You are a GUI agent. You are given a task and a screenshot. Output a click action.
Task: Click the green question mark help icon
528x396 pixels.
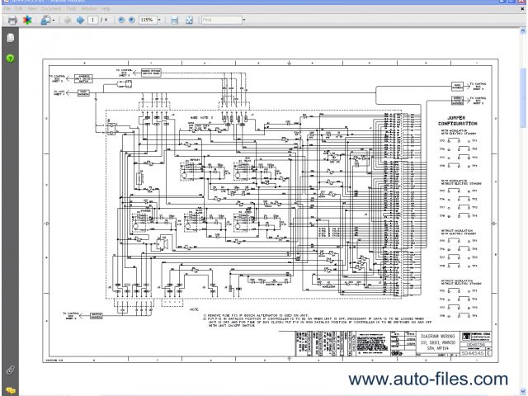[x=11, y=58]
